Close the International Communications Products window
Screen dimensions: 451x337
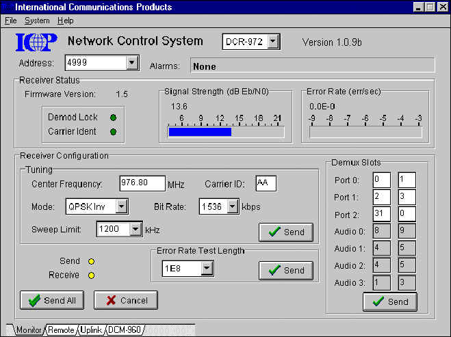click(442, 7)
